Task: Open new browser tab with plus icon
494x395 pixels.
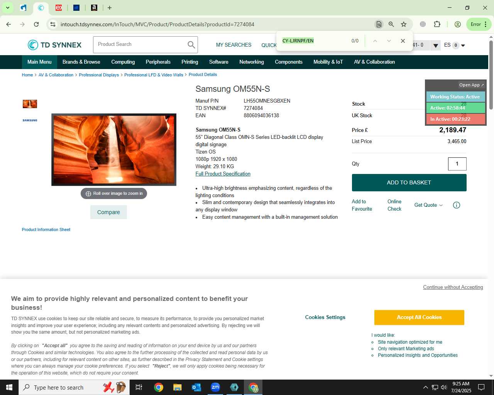Action: (110, 8)
